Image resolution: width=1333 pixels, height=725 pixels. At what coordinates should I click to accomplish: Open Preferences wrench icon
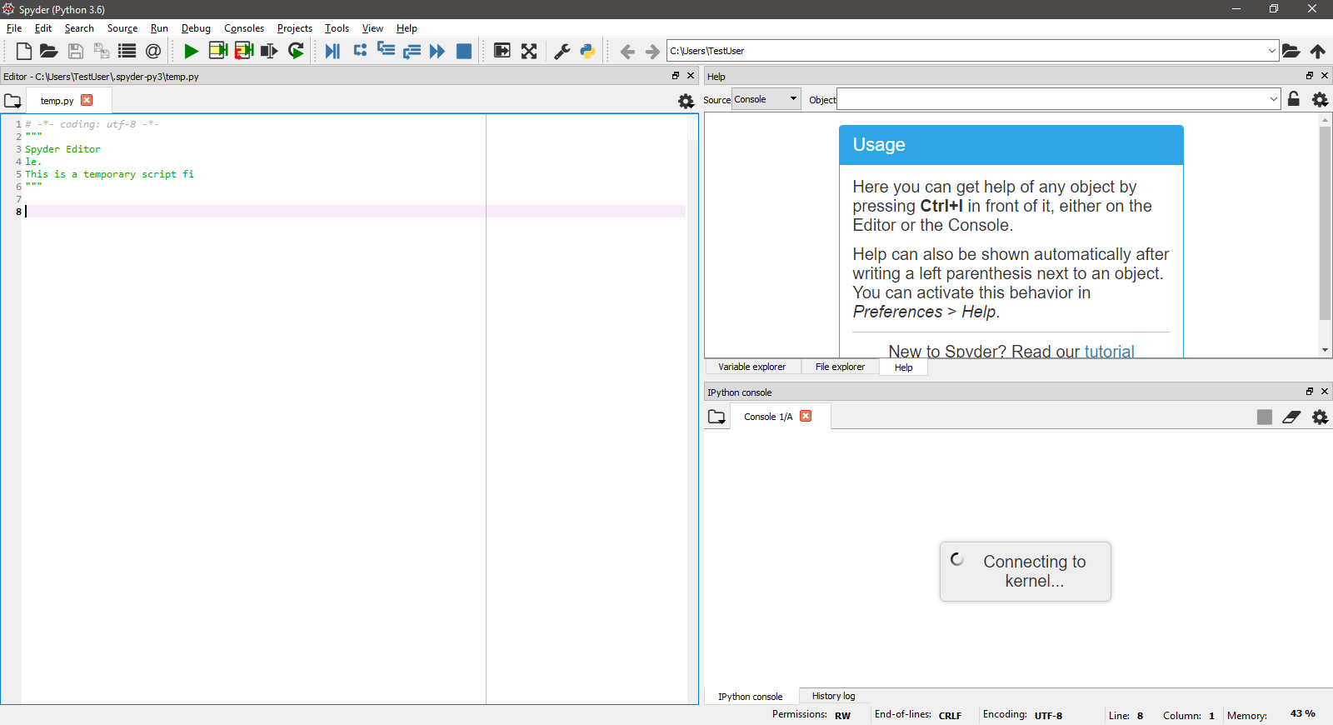click(x=562, y=51)
